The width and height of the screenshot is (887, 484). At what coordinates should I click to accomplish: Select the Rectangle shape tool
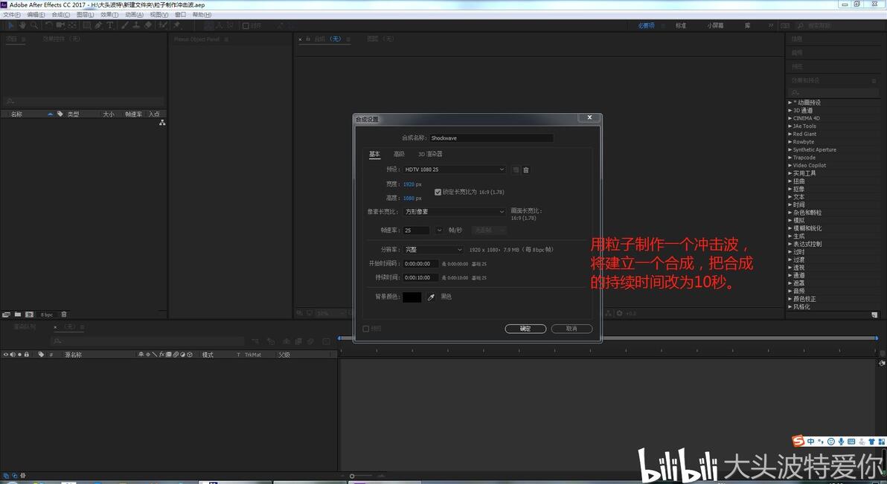[x=87, y=25]
